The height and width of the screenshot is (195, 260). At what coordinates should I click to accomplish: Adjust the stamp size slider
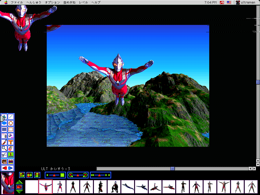click(x=55, y=175)
